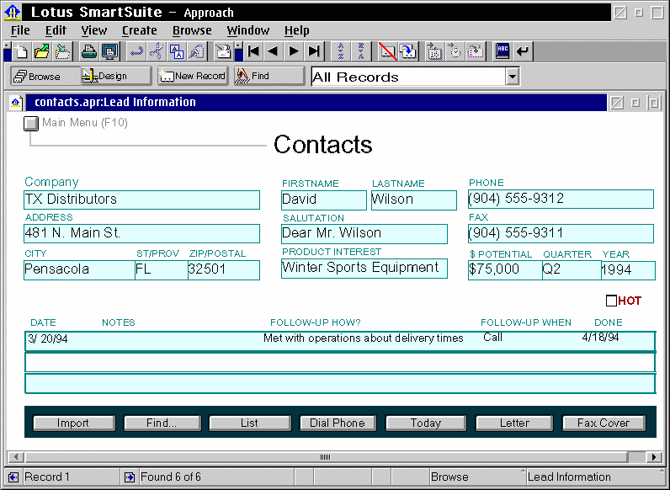
Task: Jump to the last record
Action: [314, 51]
